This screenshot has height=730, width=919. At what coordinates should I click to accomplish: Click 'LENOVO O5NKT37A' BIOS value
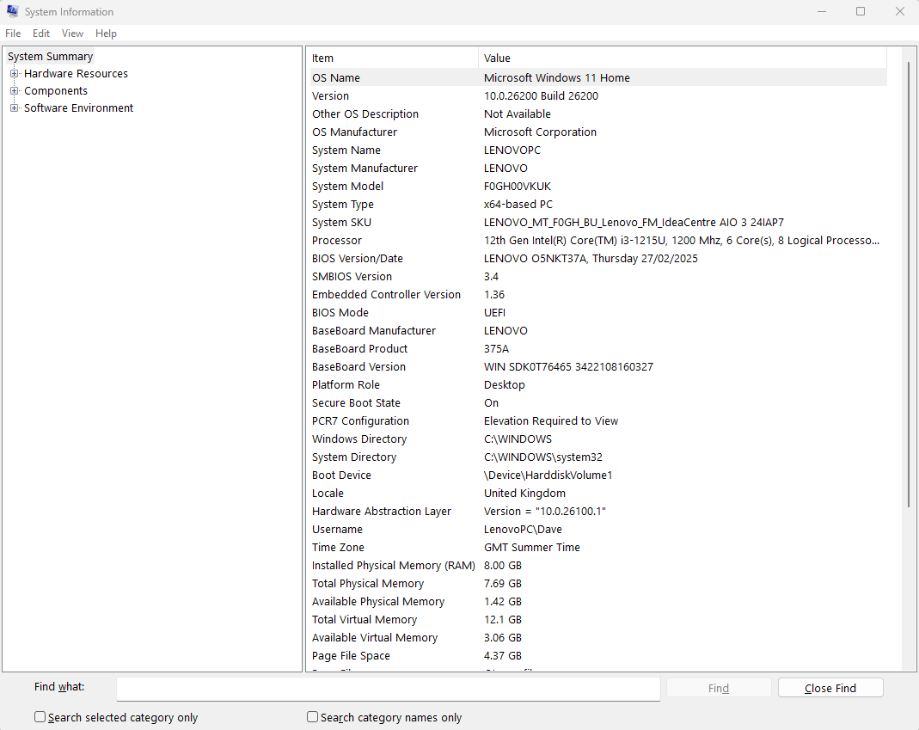pos(591,259)
